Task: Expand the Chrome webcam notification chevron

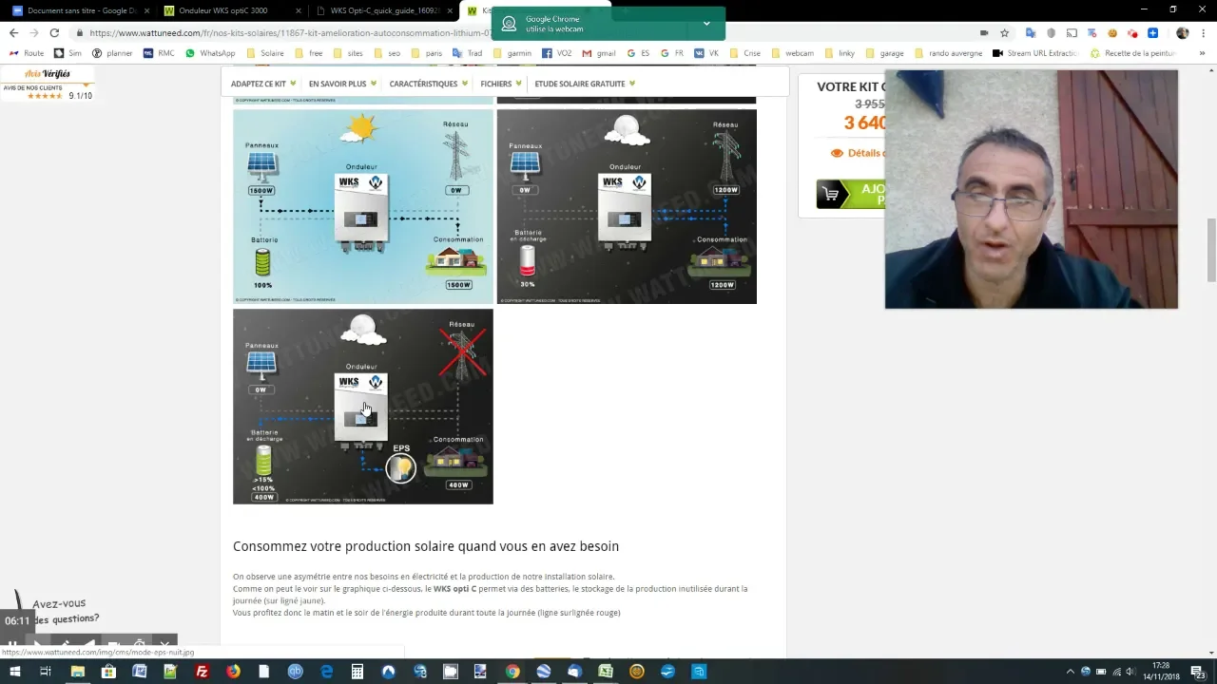Action: point(706,24)
